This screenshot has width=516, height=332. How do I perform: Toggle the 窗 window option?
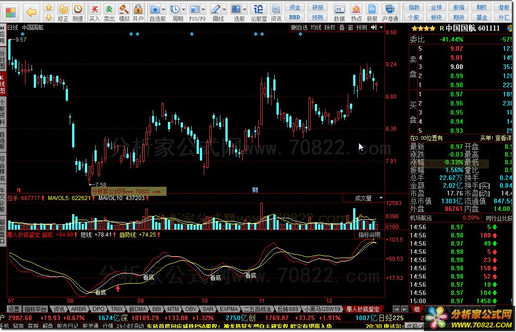[350, 28]
